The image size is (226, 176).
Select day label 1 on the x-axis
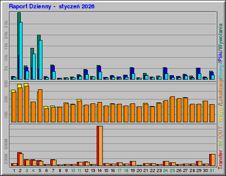click(x=14, y=171)
